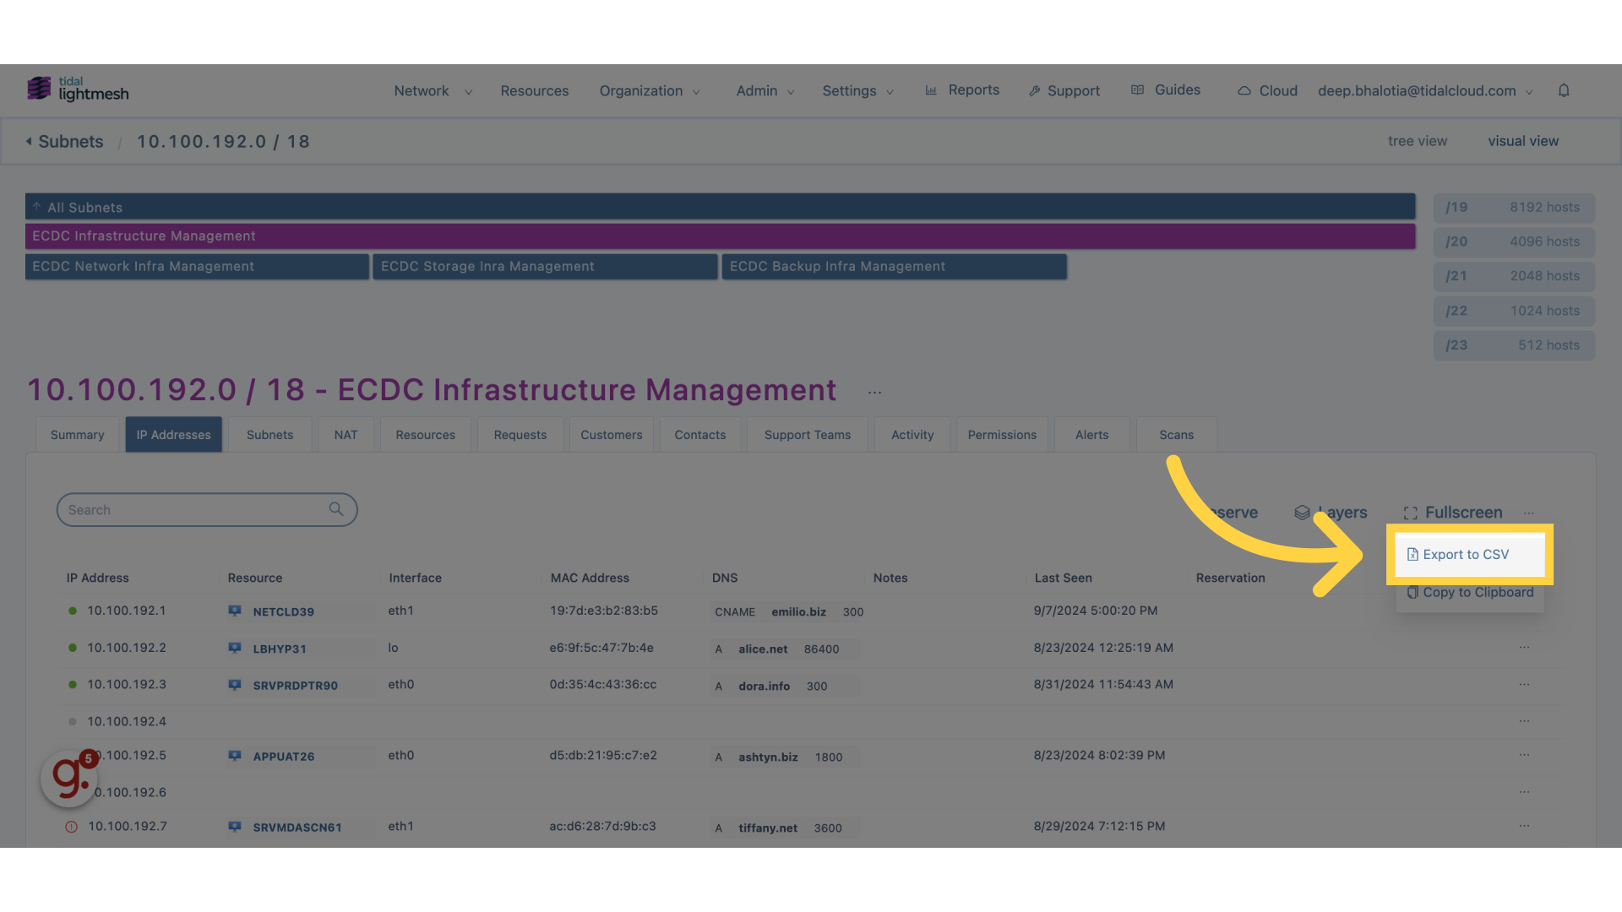This screenshot has width=1622, height=912.
Task: Click the Copy to Clipboard icon
Action: coord(1412,591)
